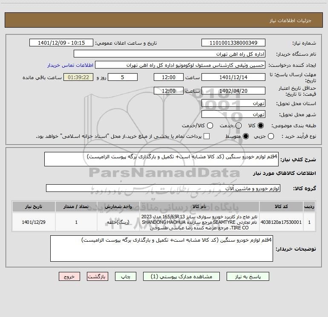The height and width of the screenshot is (317, 328).
Task: Click the response deadline date 1401/12/14
Action: [x=233, y=77]
